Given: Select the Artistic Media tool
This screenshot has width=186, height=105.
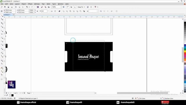Looking at the screenshot, I should pos(2,34).
